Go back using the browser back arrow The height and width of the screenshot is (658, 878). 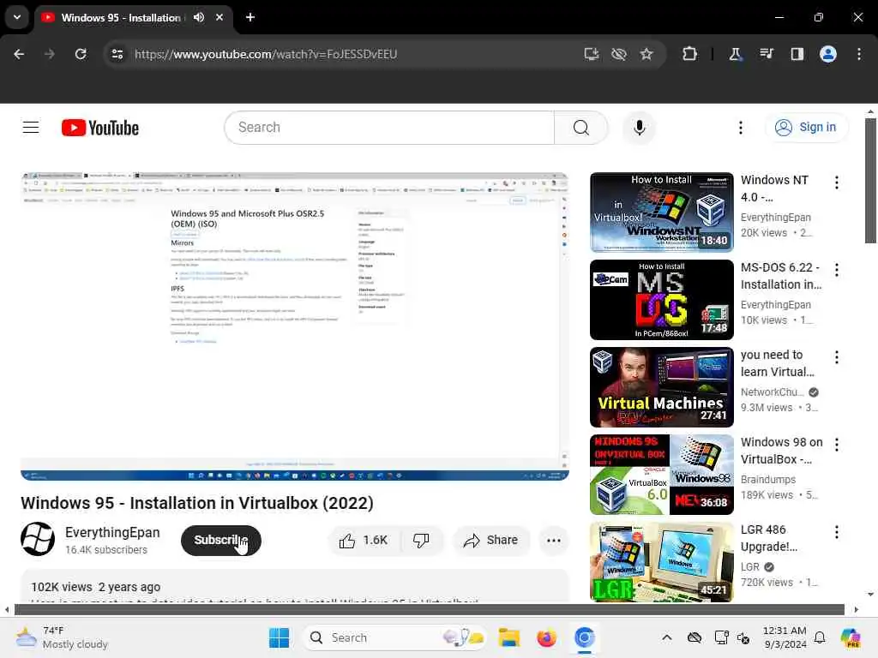point(19,54)
